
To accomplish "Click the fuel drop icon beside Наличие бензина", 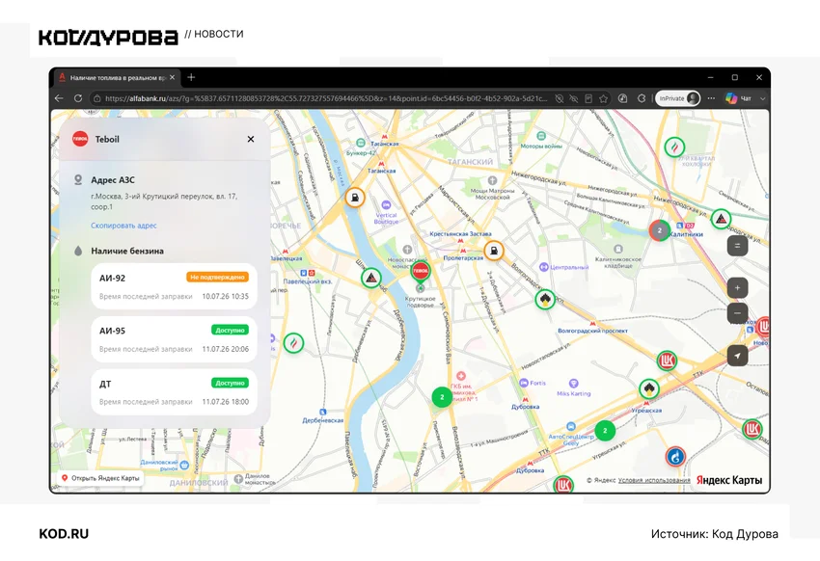I will [x=78, y=252].
